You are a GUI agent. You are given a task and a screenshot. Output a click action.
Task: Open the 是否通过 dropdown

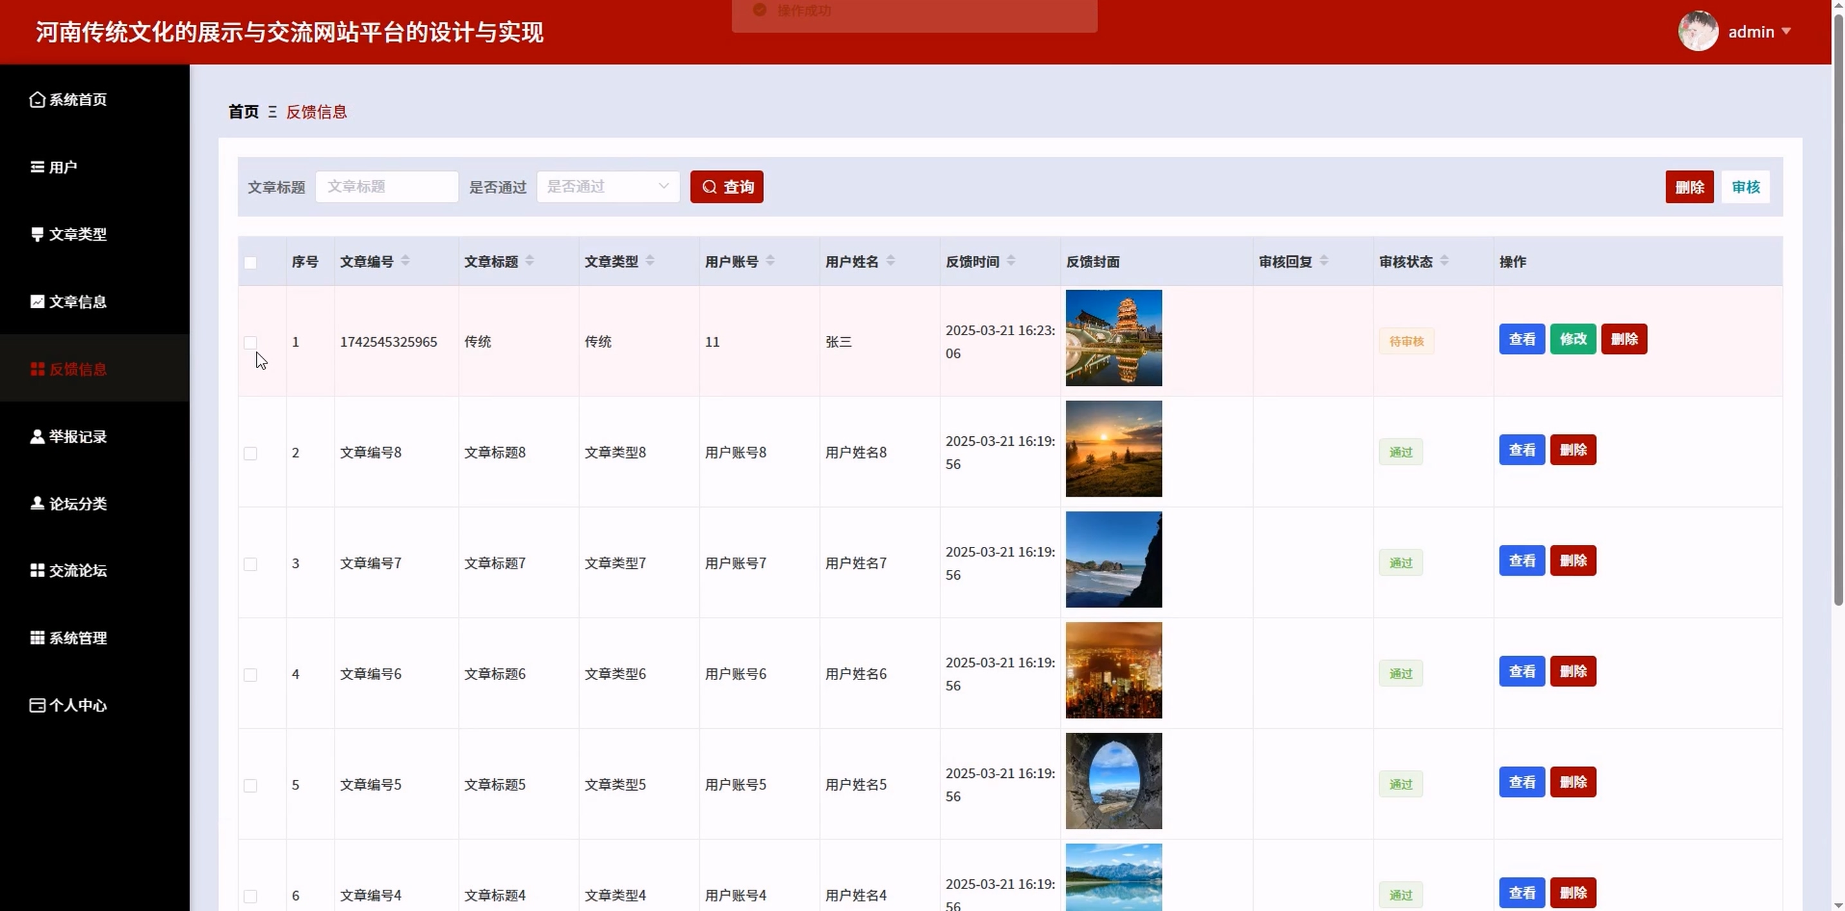tap(607, 187)
